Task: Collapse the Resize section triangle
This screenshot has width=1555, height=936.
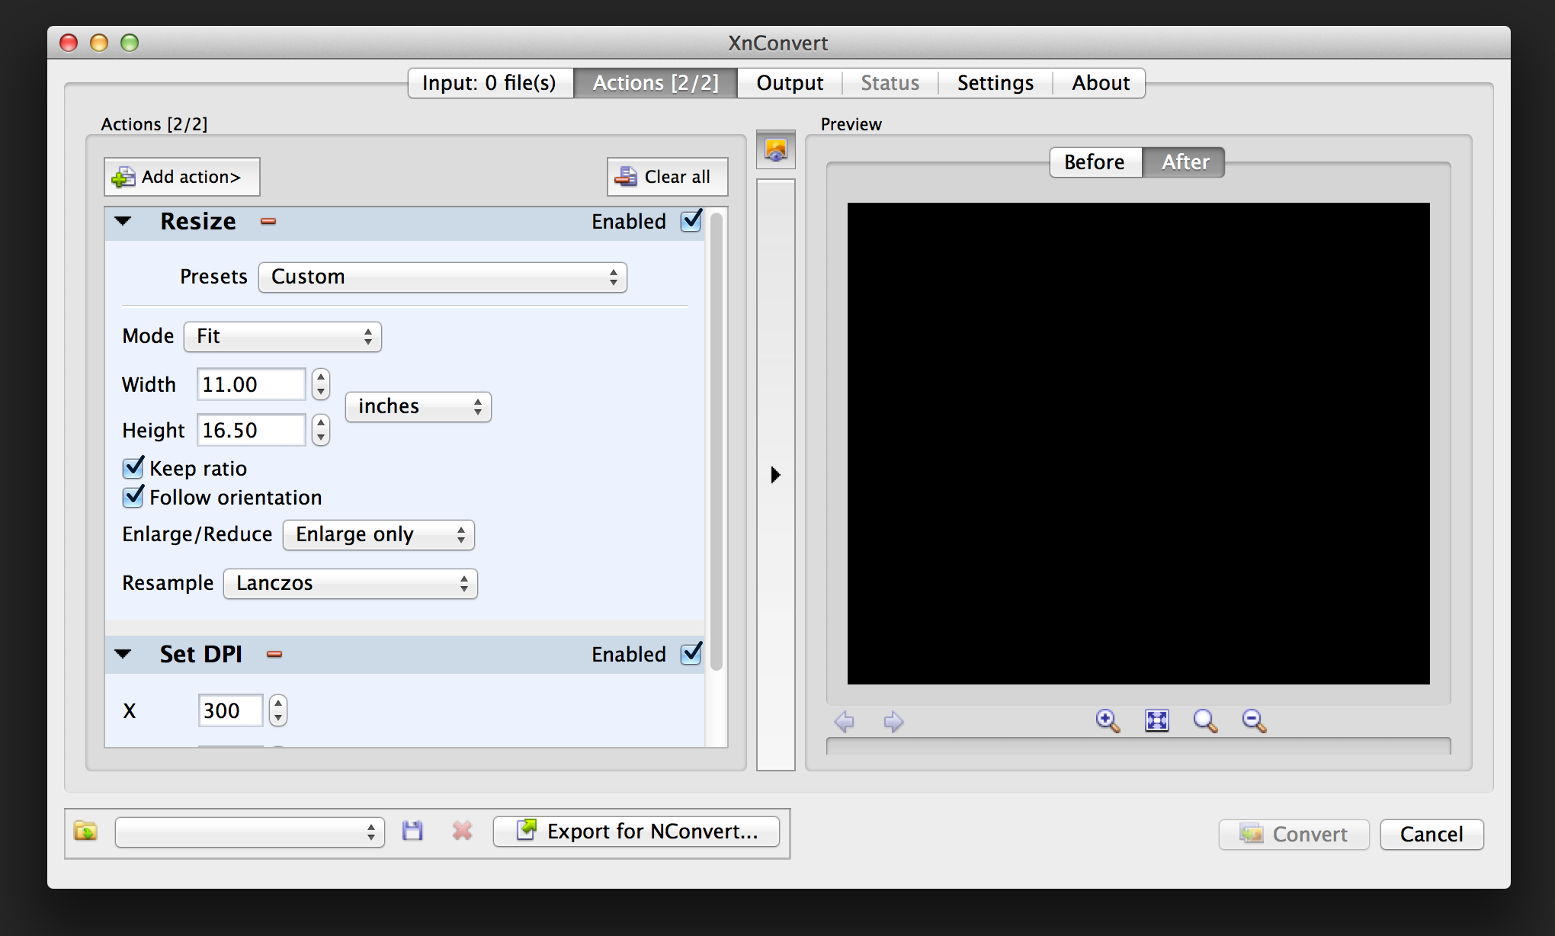Action: click(x=123, y=222)
